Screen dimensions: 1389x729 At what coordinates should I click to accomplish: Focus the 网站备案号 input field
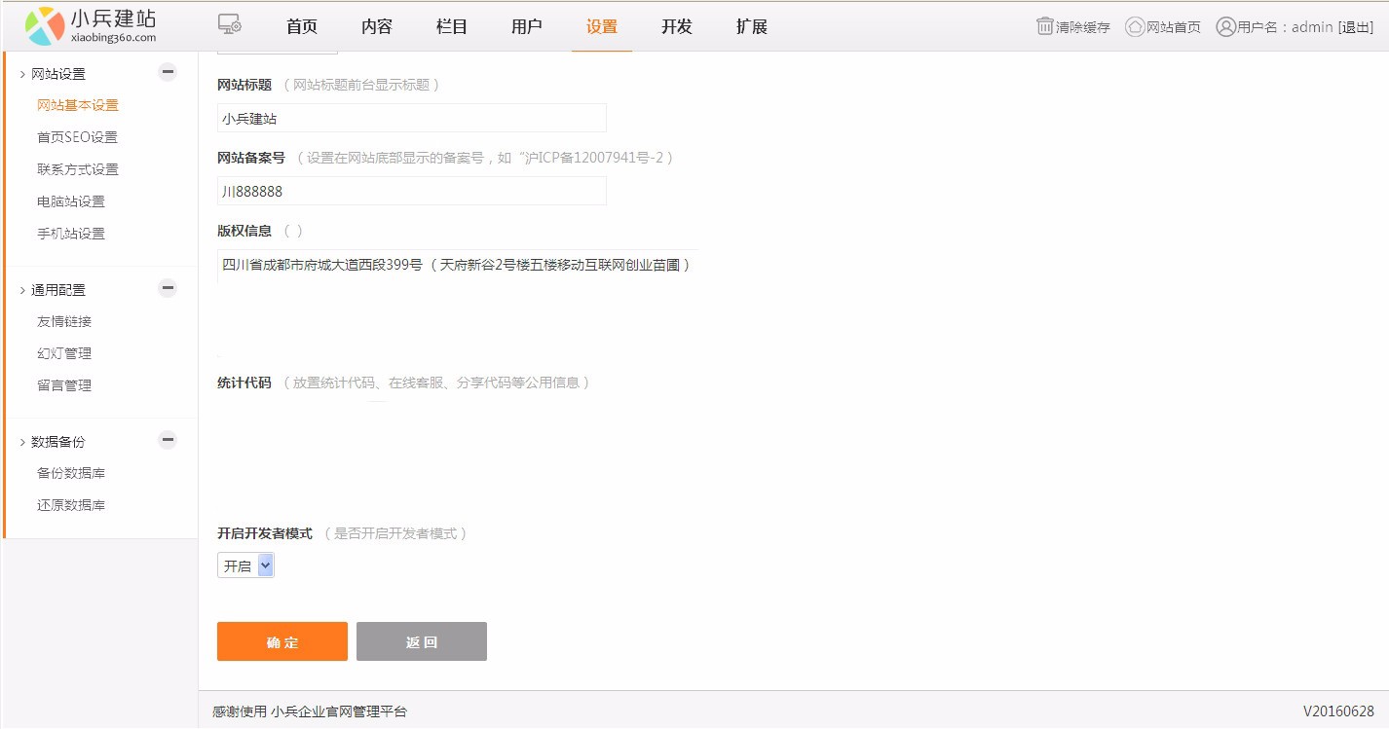(x=412, y=191)
